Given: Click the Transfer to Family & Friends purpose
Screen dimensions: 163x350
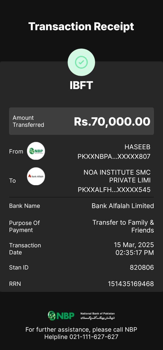Looking at the screenshot, I should pyautogui.click(x=123, y=226).
